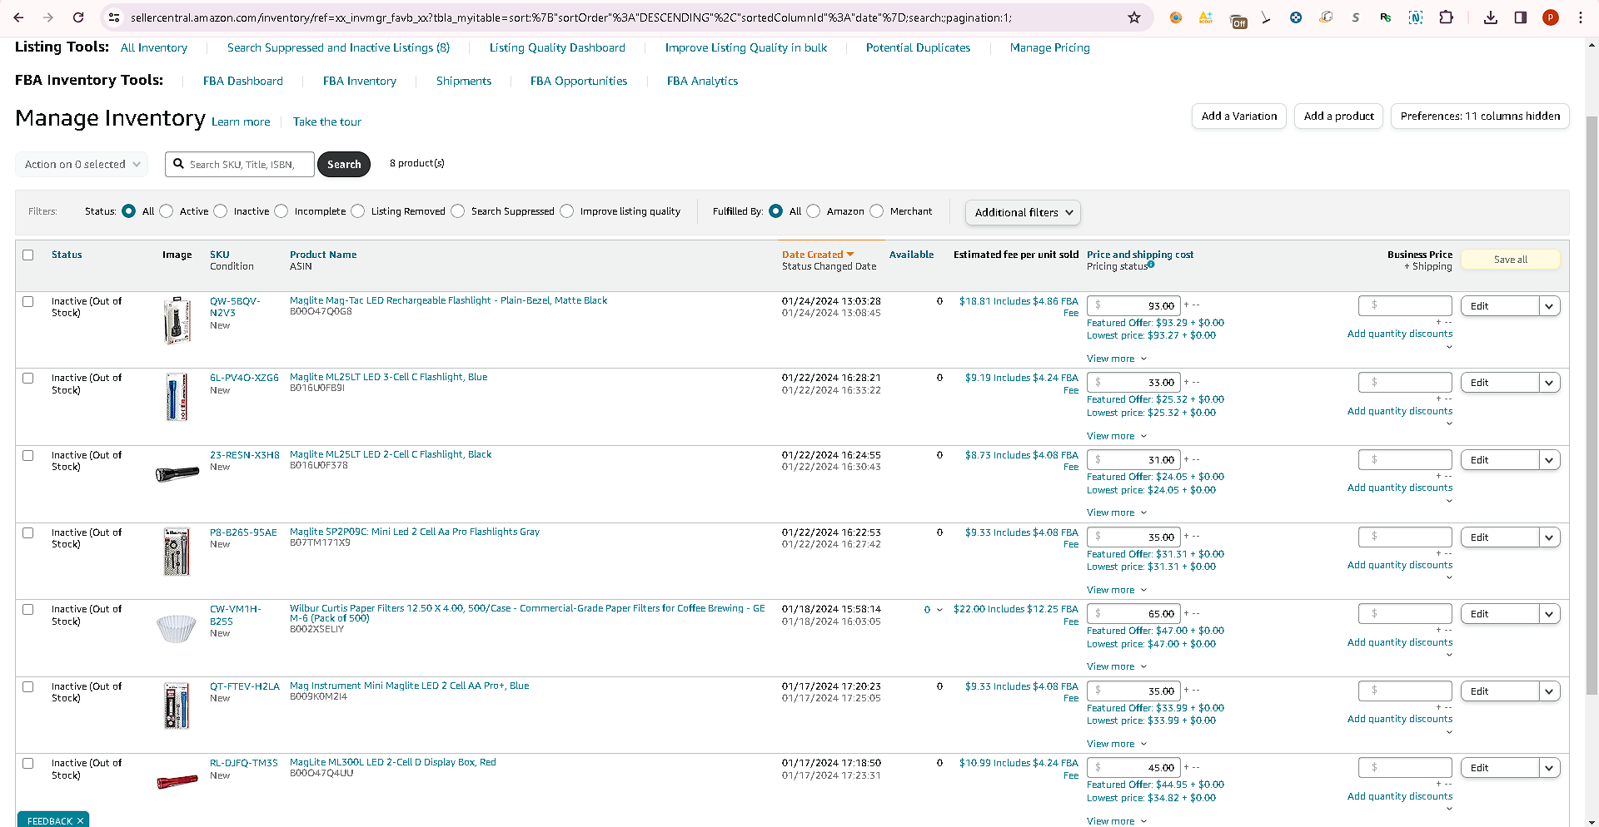Open the browser Downloads icon
Image resolution: width=1599 pixels, height=827 pixels.
(1491, 17)
